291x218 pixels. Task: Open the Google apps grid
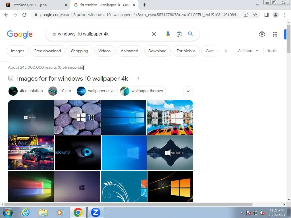(275, 34)
